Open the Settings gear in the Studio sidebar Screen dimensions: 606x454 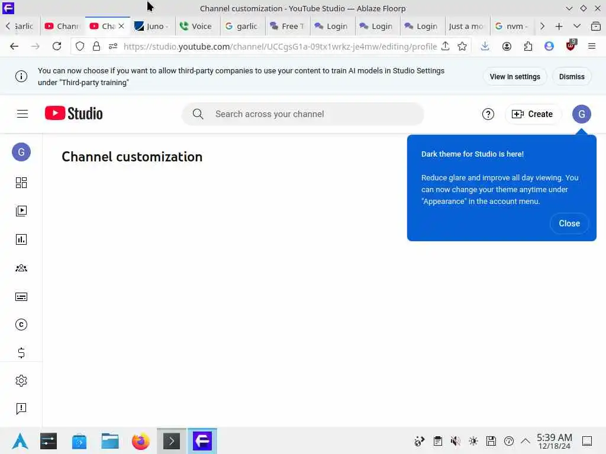click(21, 381)
